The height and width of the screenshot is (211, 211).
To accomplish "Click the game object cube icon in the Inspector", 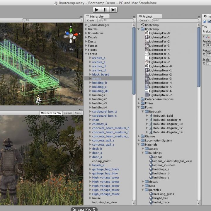I will tap(205, 21).
